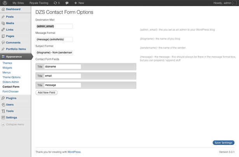Click the dzsname title field
The width and height of the screenshot is (239, 157).
tap(63, 66)
